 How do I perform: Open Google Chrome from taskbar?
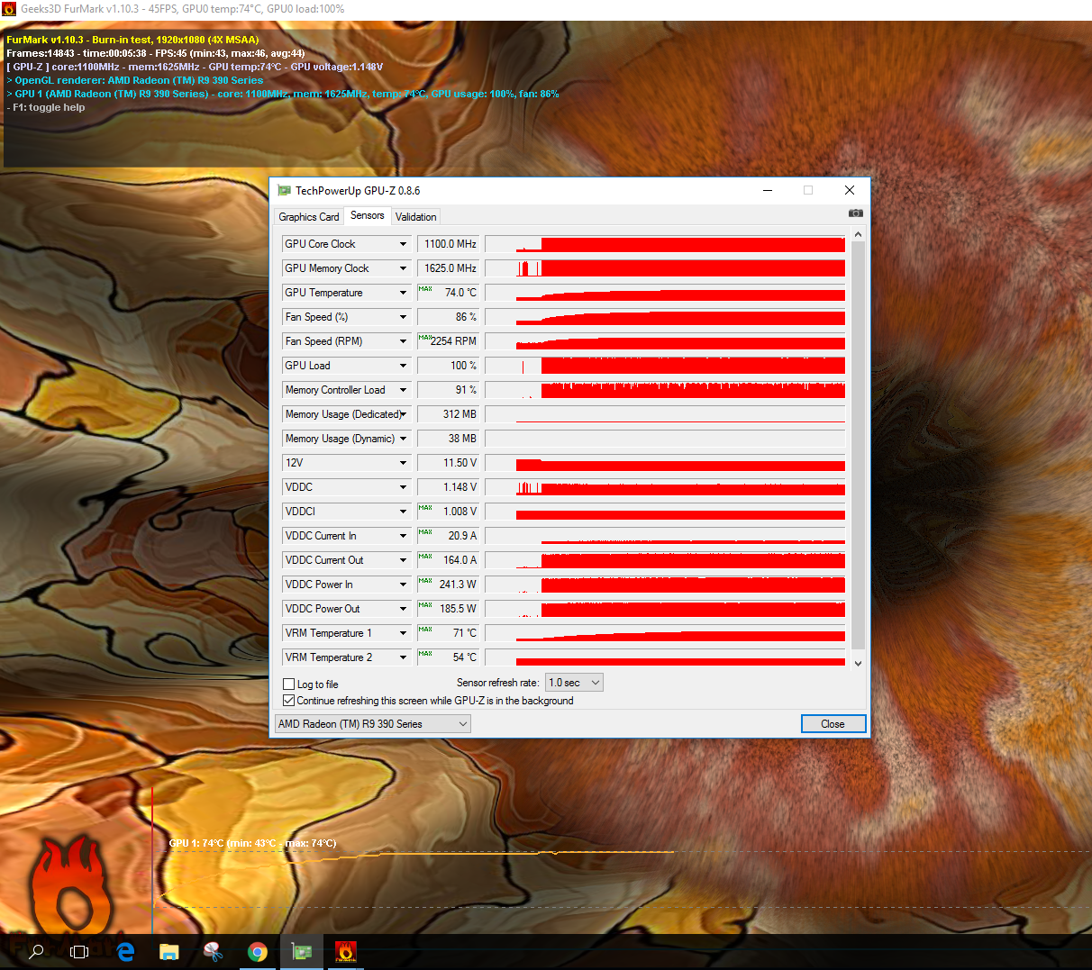click(x=257, y=951)
